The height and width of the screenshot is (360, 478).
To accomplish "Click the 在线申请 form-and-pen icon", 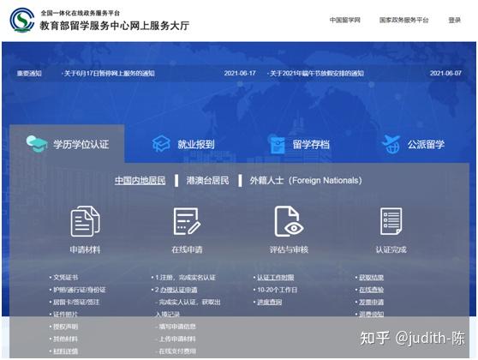I will click(187, 221).
